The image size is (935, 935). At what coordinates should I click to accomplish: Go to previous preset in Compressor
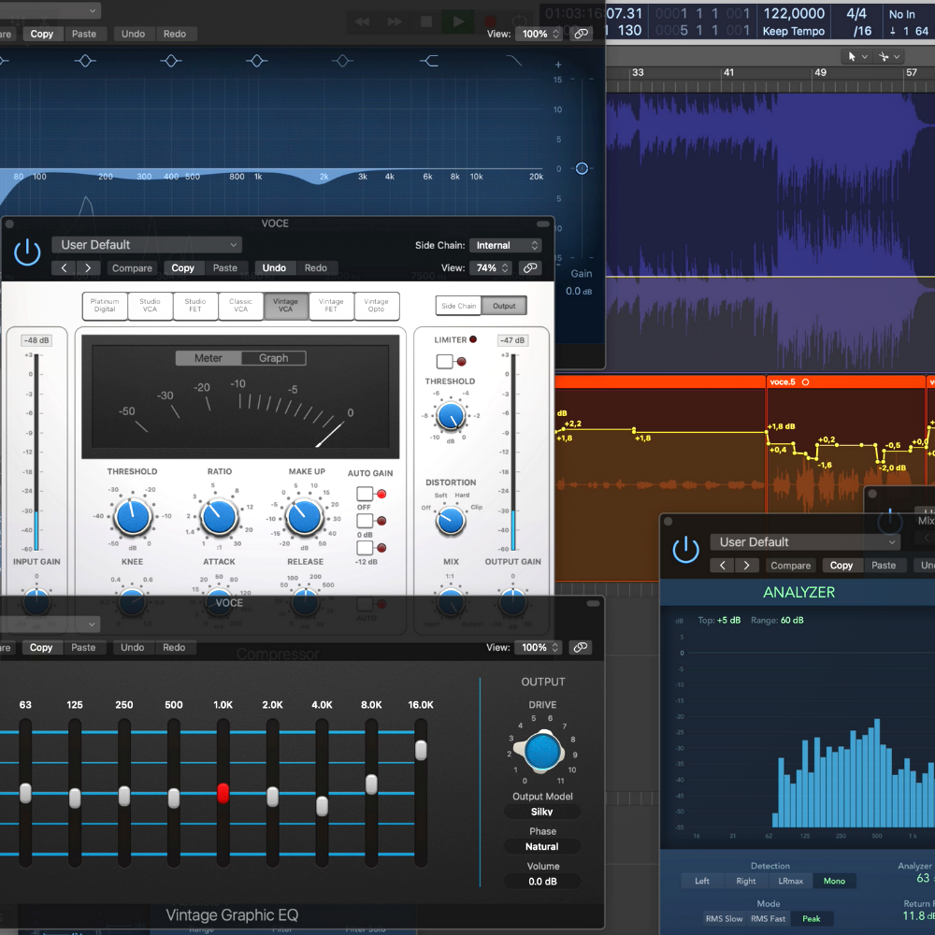tap(64, 268)
